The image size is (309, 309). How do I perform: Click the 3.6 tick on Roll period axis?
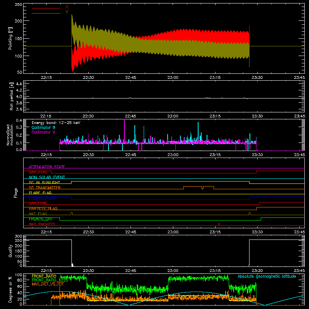19,109
